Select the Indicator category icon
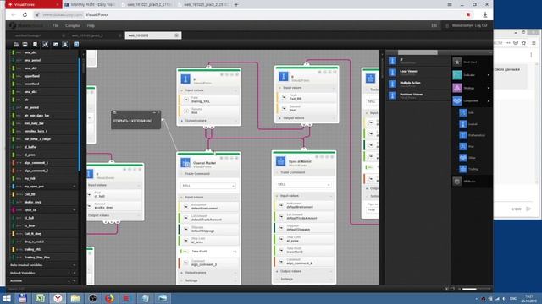The width and height of the screenshot is (542, 304). coord(457,75)
